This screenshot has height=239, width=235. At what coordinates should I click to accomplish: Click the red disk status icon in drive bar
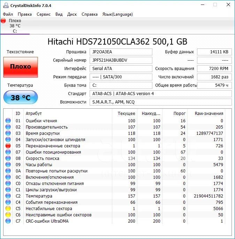[3, 21]
